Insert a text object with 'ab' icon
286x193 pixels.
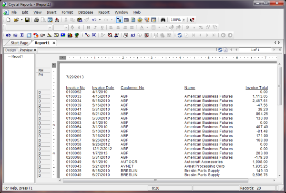click(x=8, y=35)
